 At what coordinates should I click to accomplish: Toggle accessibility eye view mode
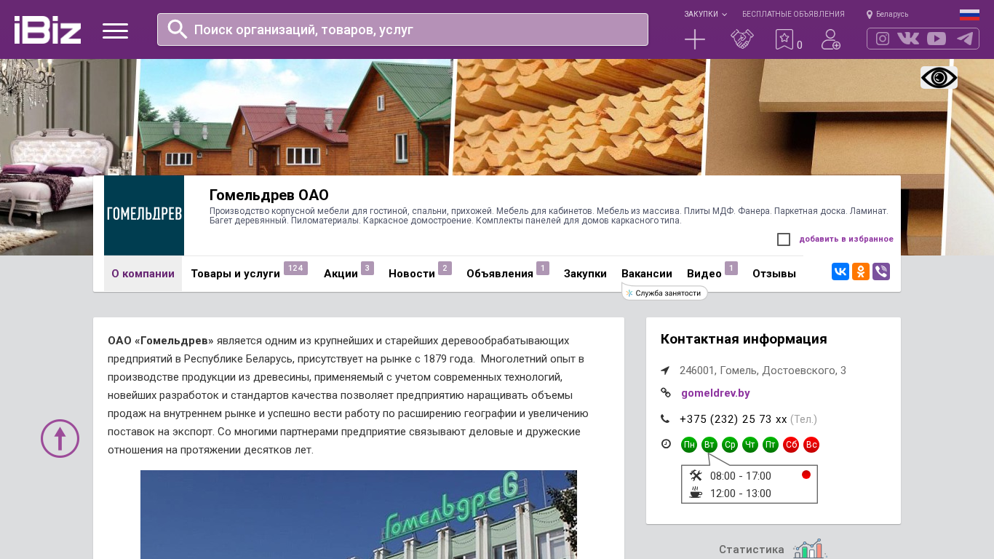pos(939,78)
